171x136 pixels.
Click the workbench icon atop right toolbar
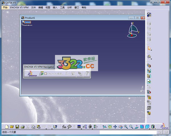tap(149, 15)
